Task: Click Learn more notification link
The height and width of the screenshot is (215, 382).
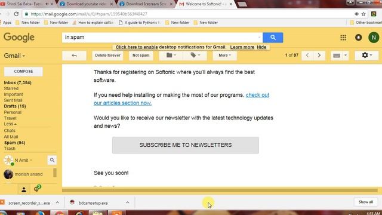Action: (x=242, y=47)
